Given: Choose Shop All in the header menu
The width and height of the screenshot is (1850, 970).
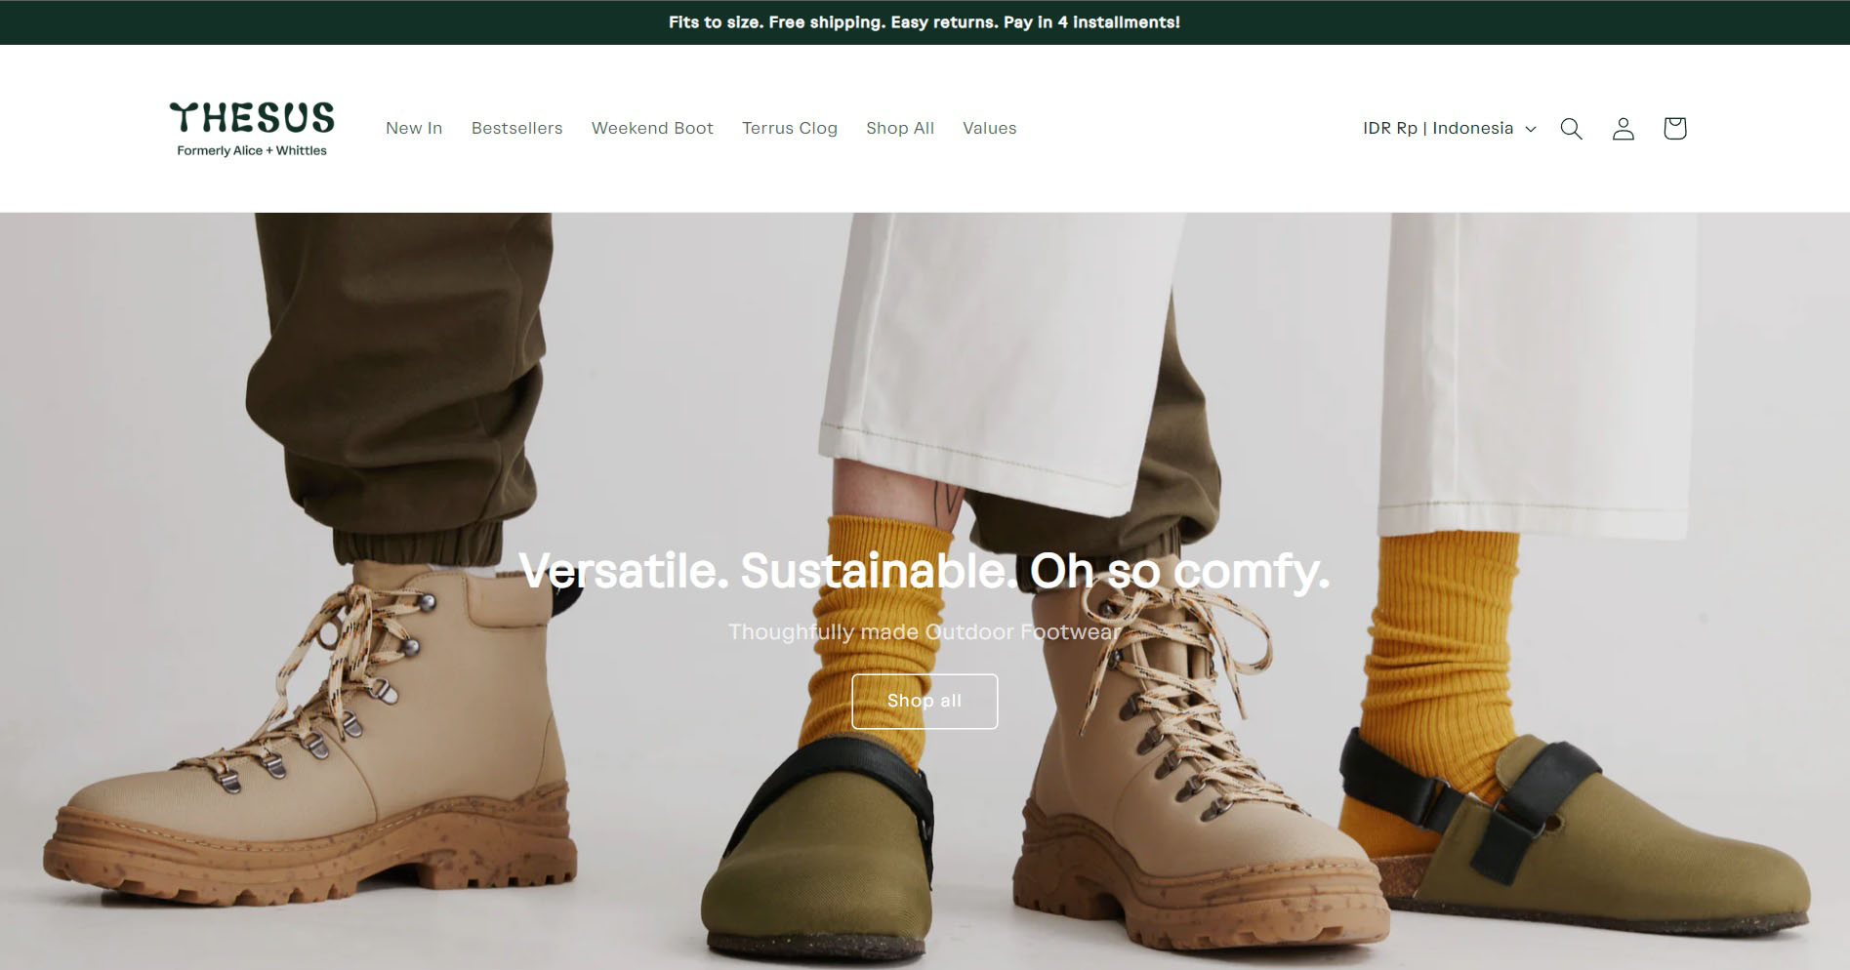Looking at the screenshot, I should tap(899, 129).
